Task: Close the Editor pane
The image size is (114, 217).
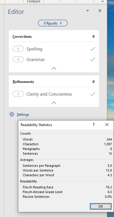Action: coord(100,11)
